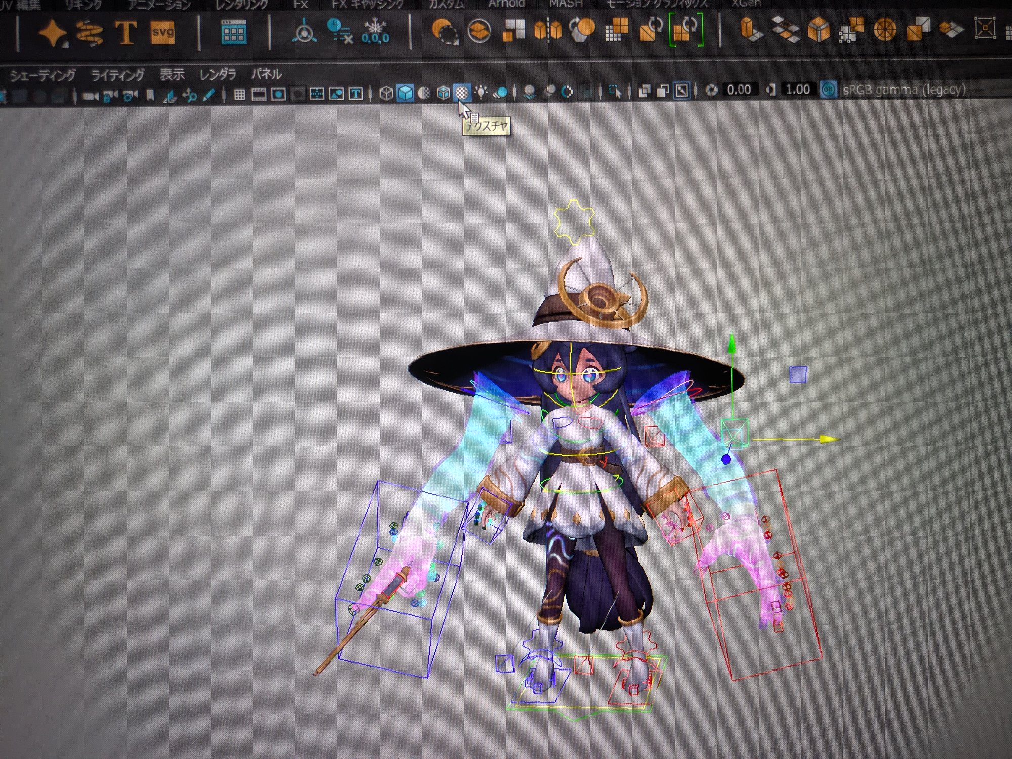Toggle Textured display mode
The image size is (1012, 759).
(x=461, y=93)
